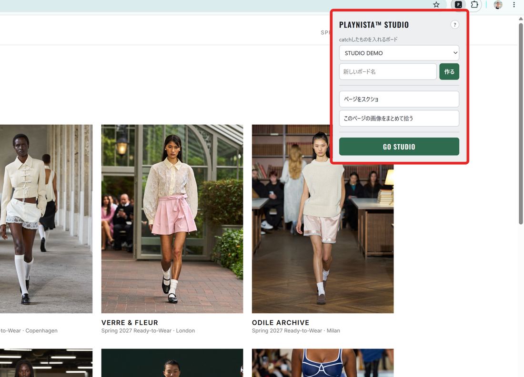Click the Playnista extension icon in toolbar
524x377 pixels.
click(458, 5)
